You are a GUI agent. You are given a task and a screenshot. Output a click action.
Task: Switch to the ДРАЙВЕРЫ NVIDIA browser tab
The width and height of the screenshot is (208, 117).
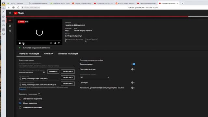[60, 3]
